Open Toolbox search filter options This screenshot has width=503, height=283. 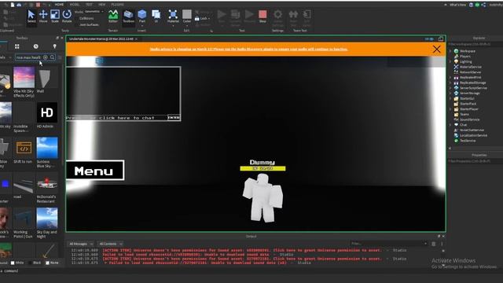click(60, 57)
